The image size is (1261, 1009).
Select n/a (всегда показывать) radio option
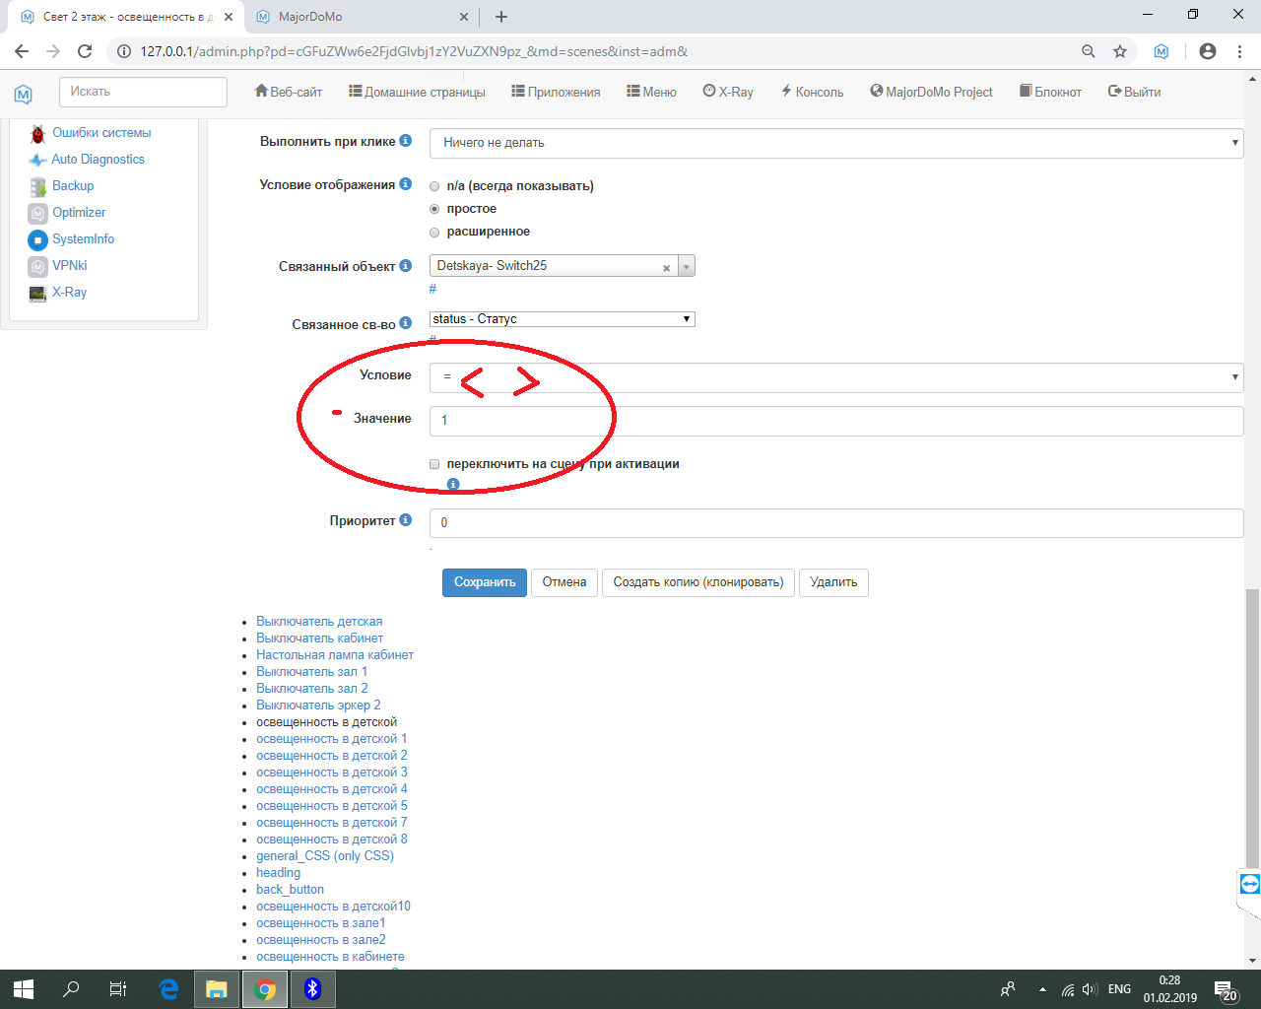tap(434, 186)
